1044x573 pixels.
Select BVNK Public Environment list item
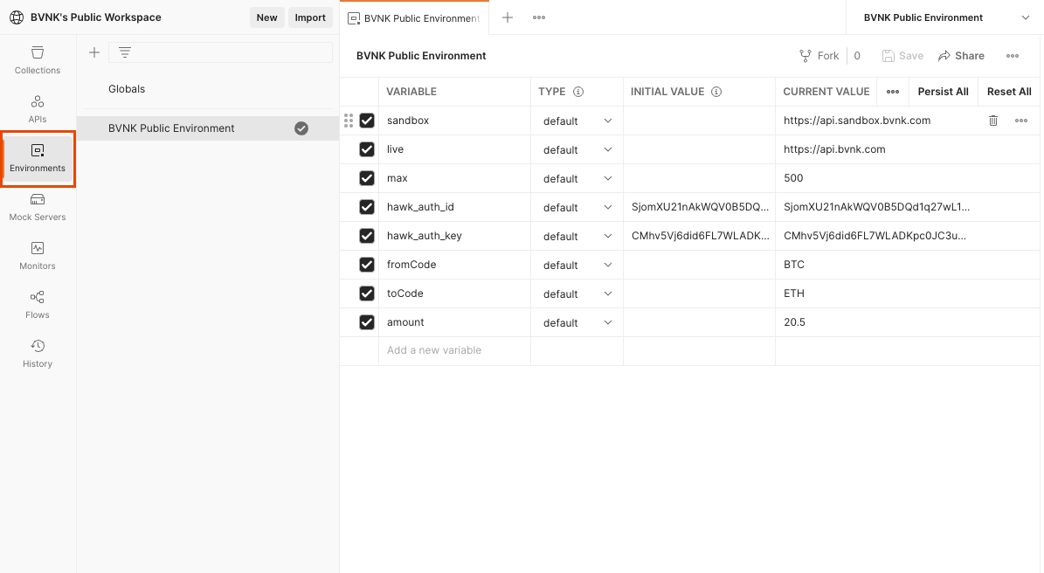point(207,128)
